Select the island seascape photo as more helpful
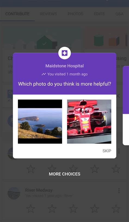The width and height of the screenshot is (129, 222). (x=40, y=122)
